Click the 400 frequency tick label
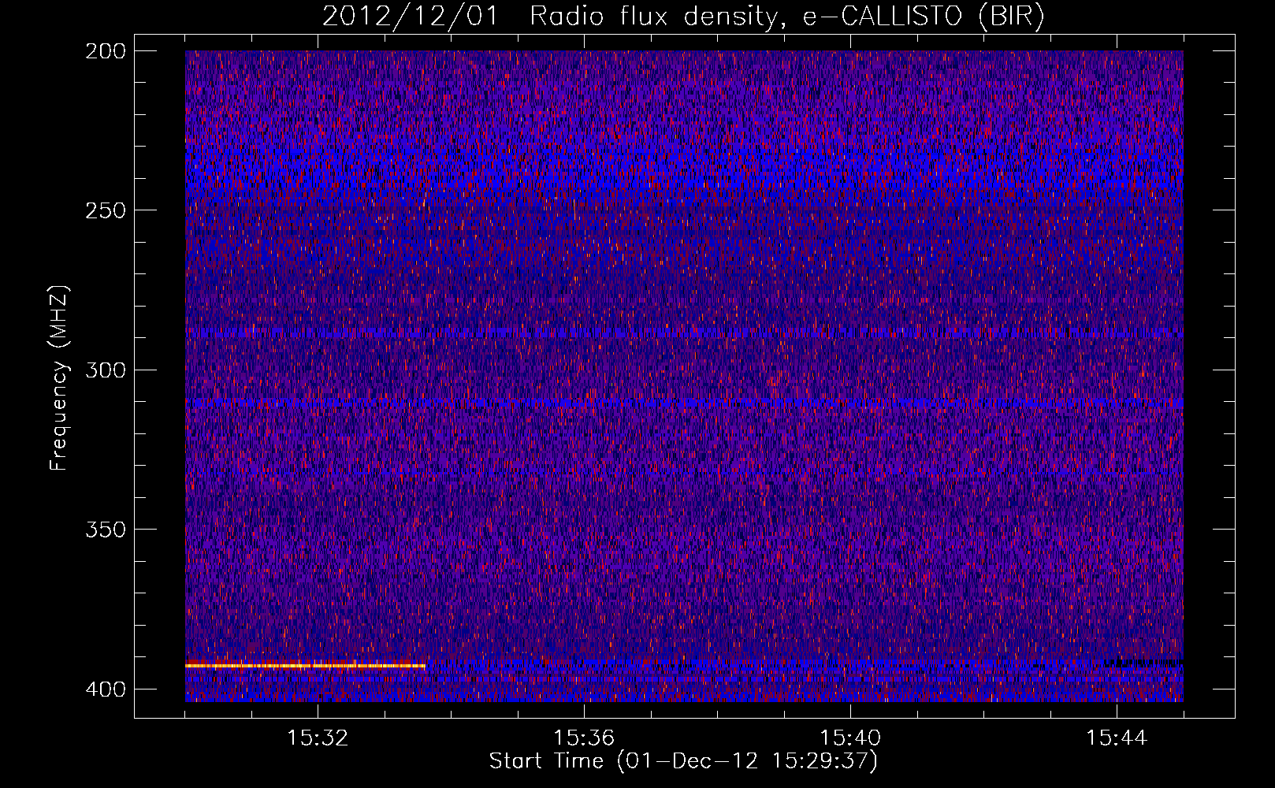This screenshot has height=788, width=1275. [105, 689]
